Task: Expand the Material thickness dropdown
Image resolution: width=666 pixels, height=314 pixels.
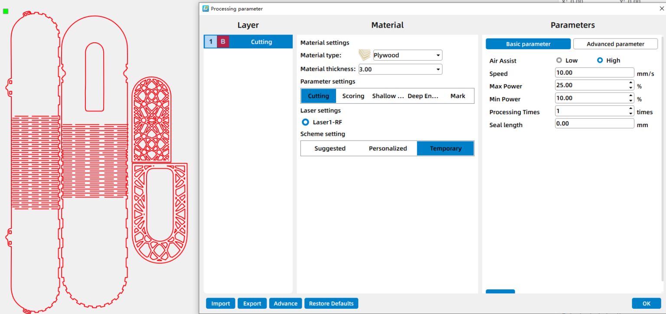Action: point(438,69)
